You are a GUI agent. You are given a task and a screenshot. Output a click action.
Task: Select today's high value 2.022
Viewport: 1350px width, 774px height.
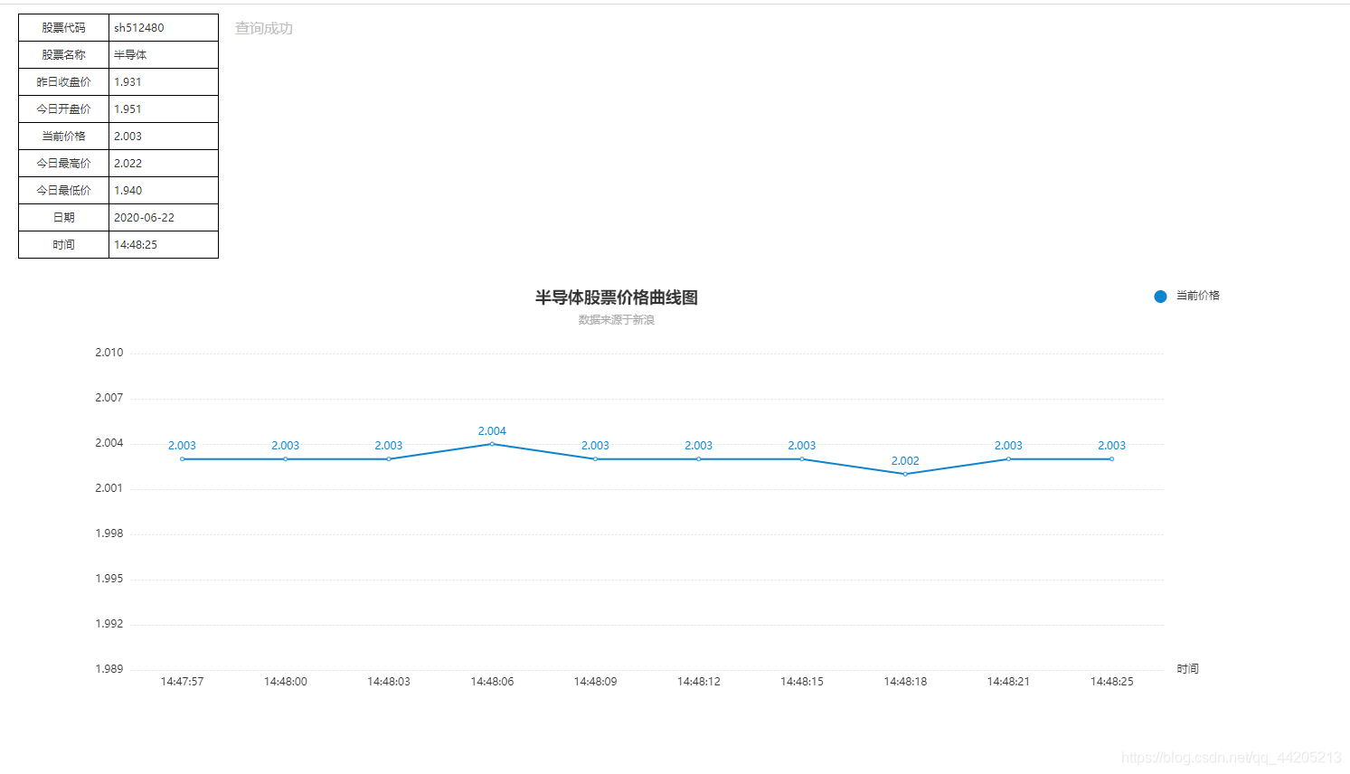click(164, 164)
